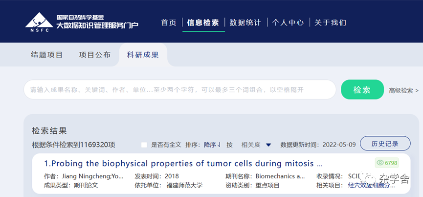Switch to the 项目公布 tab

coord(95,55)
